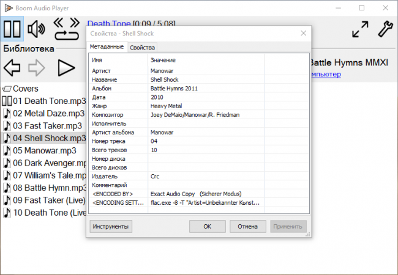
Task: Minimize the Boom Audio Player window
Action: pyautogui.click(x=338, y=8)
